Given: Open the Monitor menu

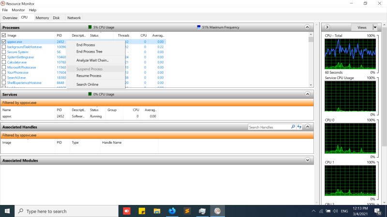Looking at the screenshot, I should [x=18, y=10].
